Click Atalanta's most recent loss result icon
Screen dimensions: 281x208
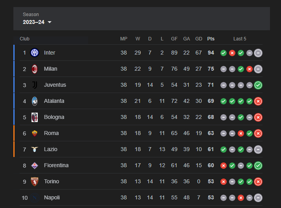point(258,101)
